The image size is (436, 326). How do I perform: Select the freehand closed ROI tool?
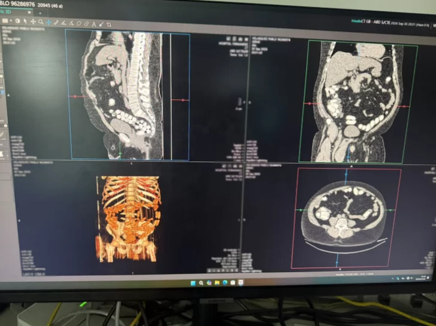click(86, 23)
